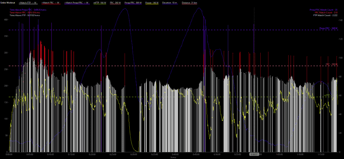Click the Pmax/FRC 369 W legend entry
The width and height of the screenshot is (344, 159).
click(134, 3)
